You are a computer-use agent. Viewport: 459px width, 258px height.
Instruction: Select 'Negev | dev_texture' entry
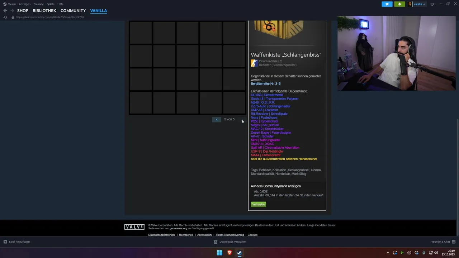click(265, 125)
